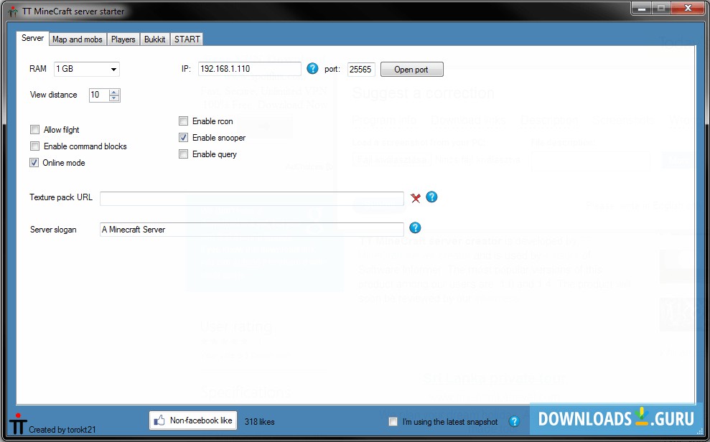This screenshot has height=442, width=710.
Task: Click into the IP address field
Action: 250,69
